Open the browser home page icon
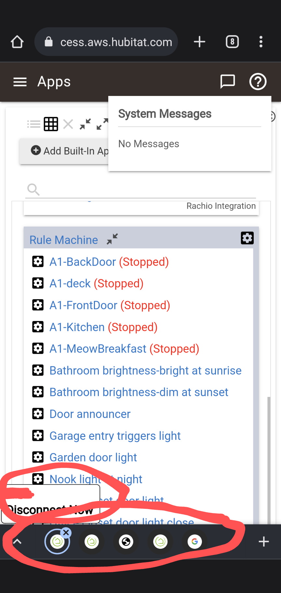Image resolution: width=281 pixels, height=593 pixels. (17, 42)
